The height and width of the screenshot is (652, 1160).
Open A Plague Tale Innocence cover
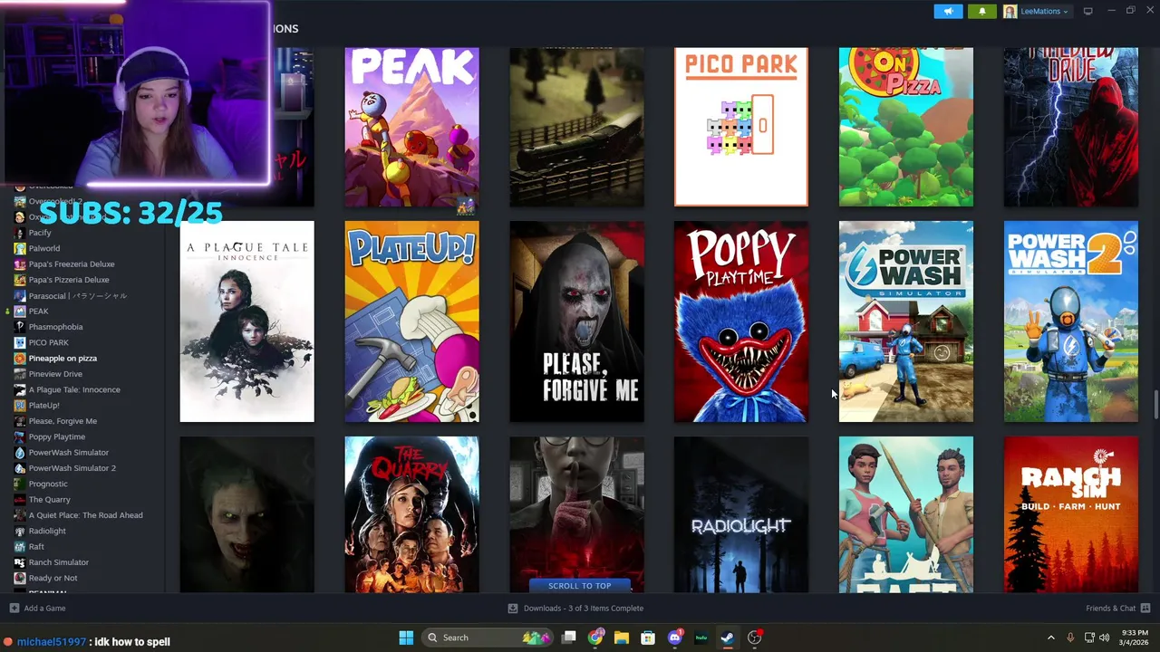tap(246, 321)
